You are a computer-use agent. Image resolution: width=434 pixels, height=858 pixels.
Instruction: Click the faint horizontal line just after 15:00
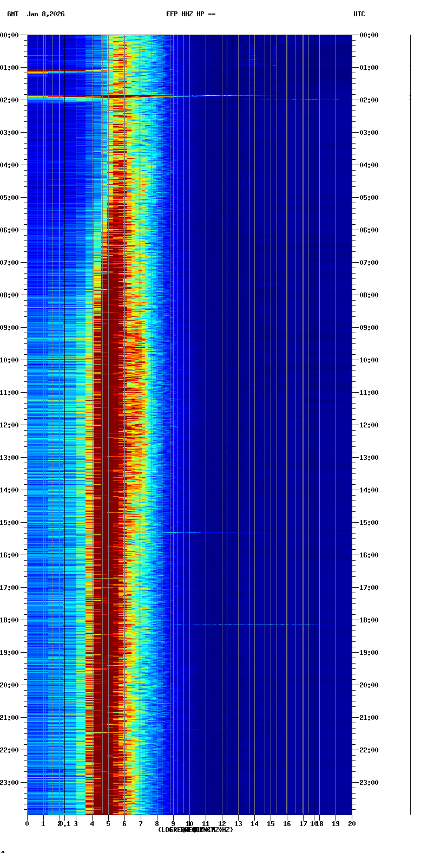coord(184,532)
